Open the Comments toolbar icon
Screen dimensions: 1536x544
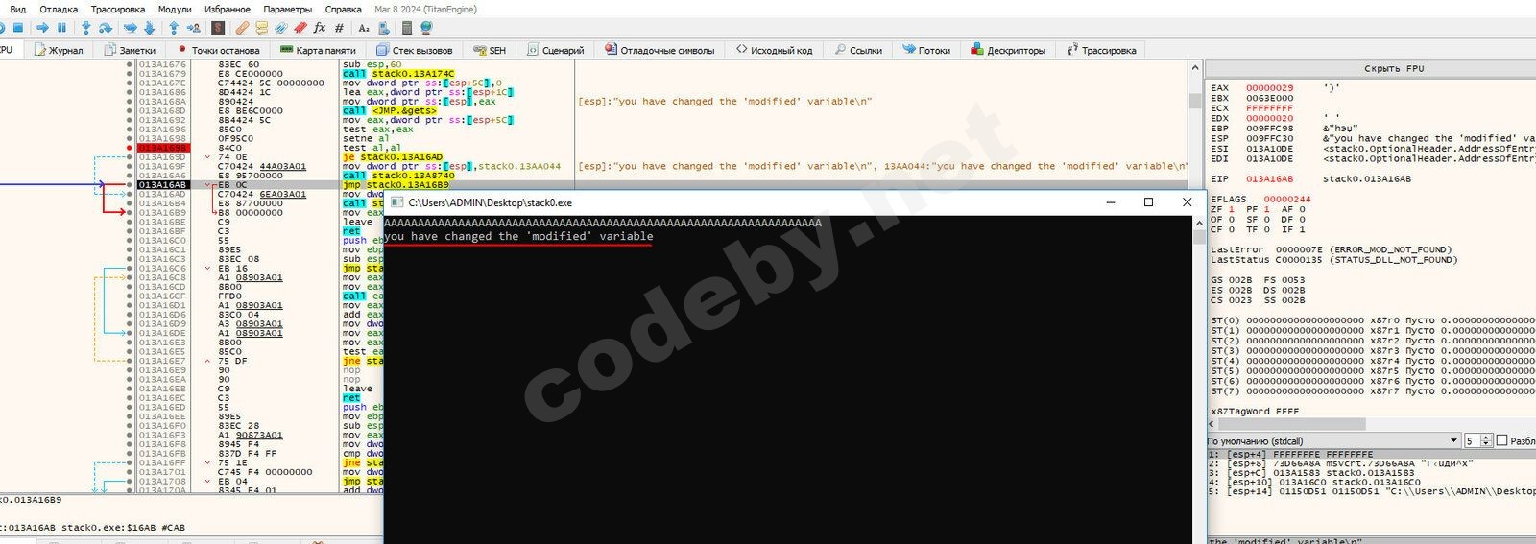point(261,28)
